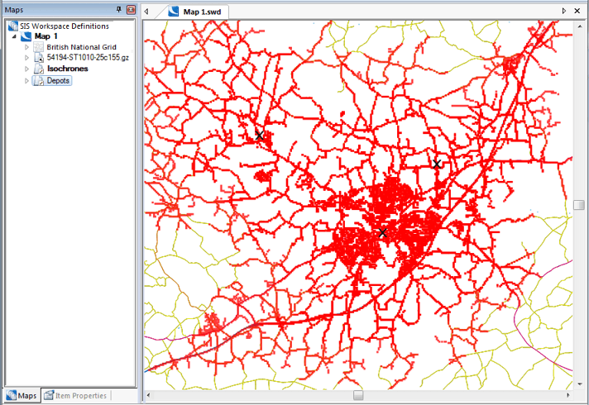The height and width of the screenshot is (405, 589).
Task: Expand the Depots overlay
Action: click(x=27, y=81)
